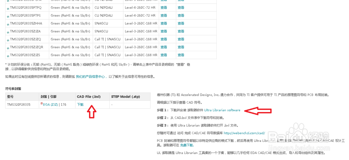Click the first 查看 link in the TMS320F28335PTPQ row
Screen dimensions: 349x160
(164, 8)
